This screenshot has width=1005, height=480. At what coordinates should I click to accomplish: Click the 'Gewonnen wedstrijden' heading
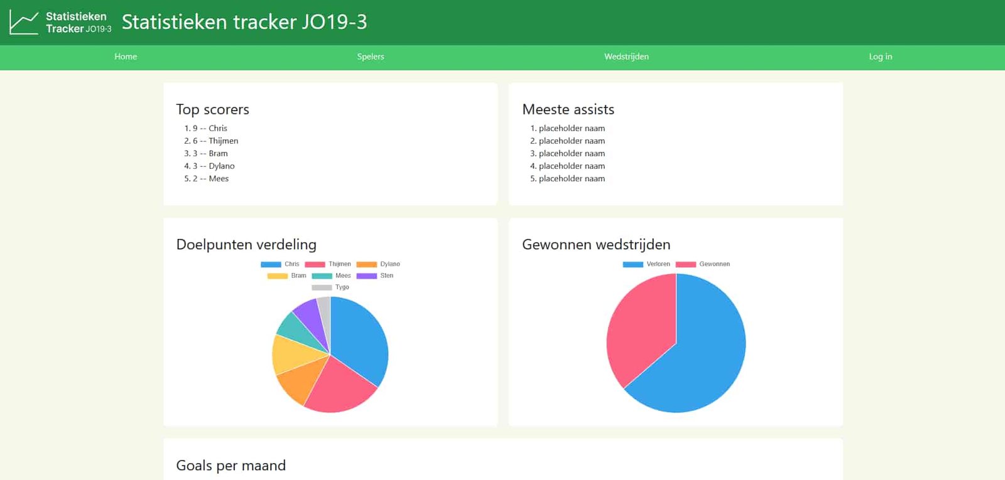pyautogui.click(x=596, y=244)
